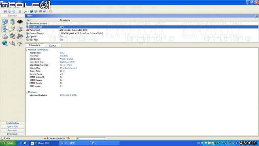
Task: Select the Video Card row
Action: coord(142,30)
